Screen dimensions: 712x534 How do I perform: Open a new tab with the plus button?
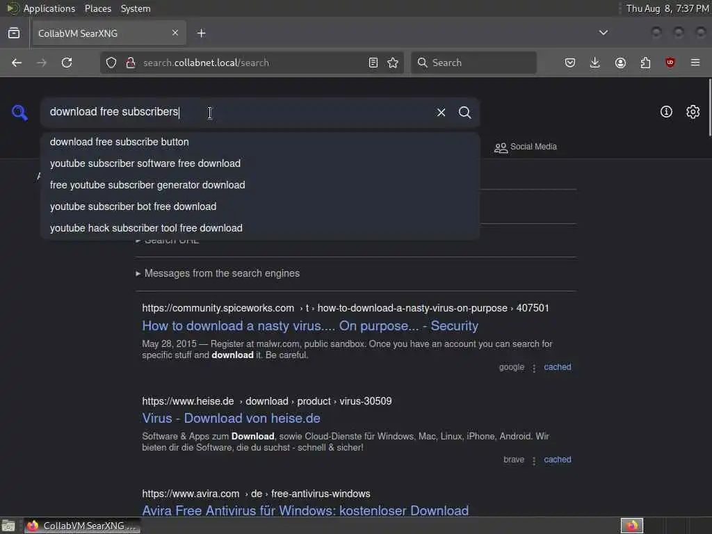pyautogui.click(x=202, y=33)
